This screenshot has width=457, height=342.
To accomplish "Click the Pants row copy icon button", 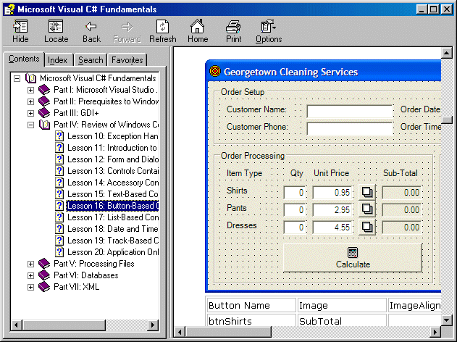I will (x=367, y=209).
